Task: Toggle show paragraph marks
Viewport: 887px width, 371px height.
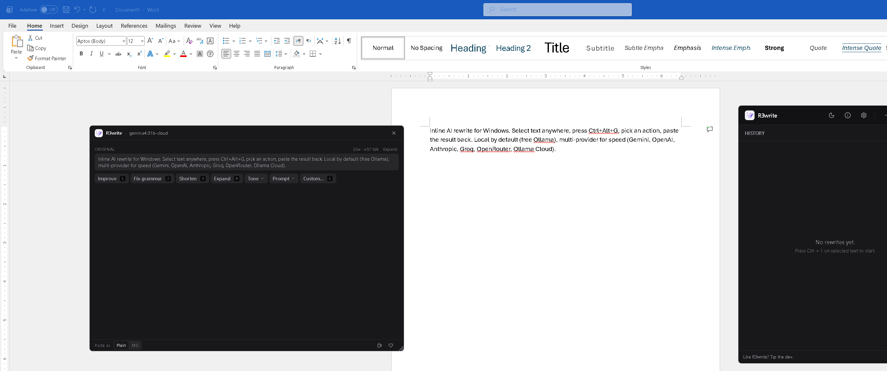Action: (x=349, y=41)
